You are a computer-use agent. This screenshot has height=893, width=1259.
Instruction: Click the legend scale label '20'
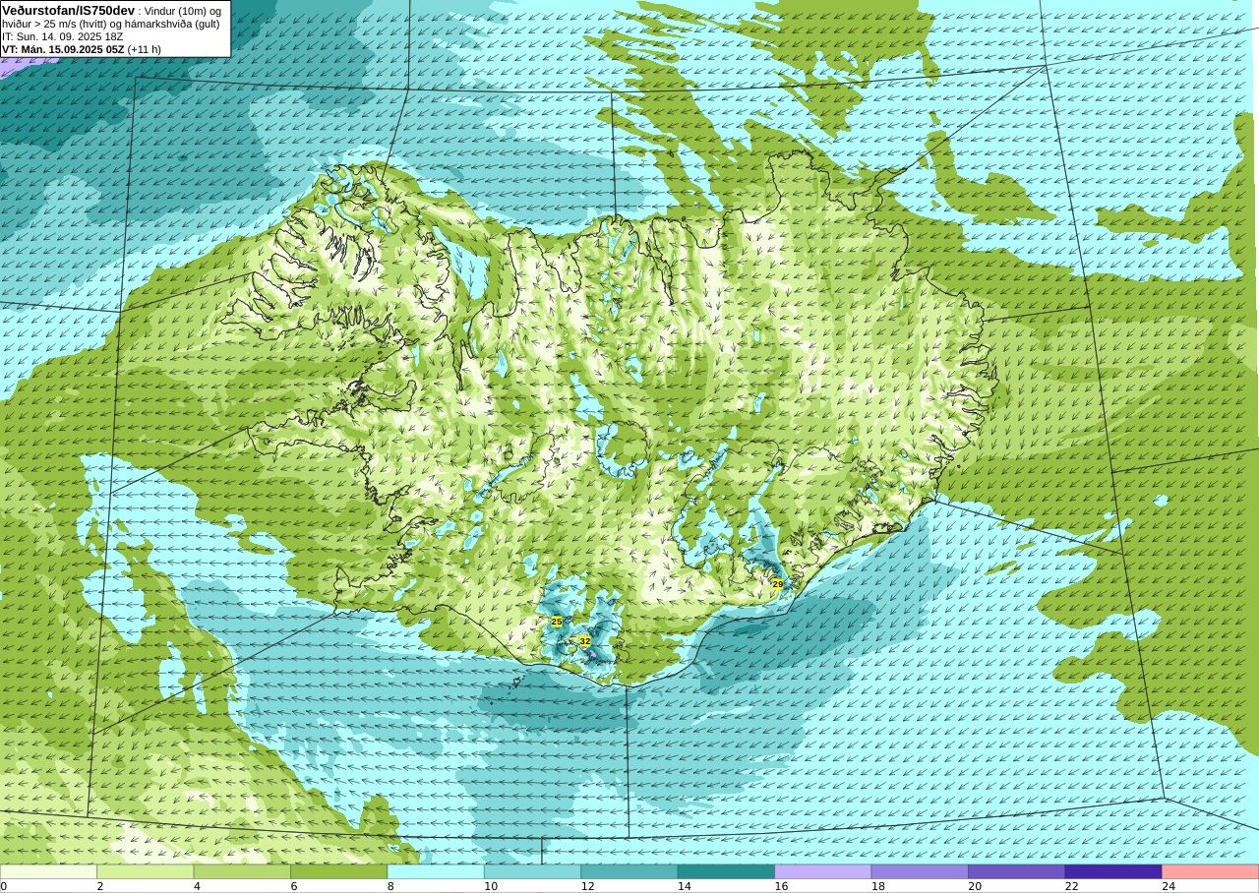tap(975, 886)
